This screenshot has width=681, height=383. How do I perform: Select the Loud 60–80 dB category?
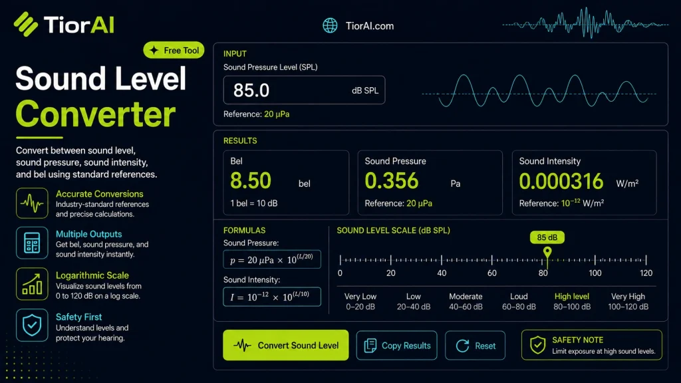(x=519, y=301)
